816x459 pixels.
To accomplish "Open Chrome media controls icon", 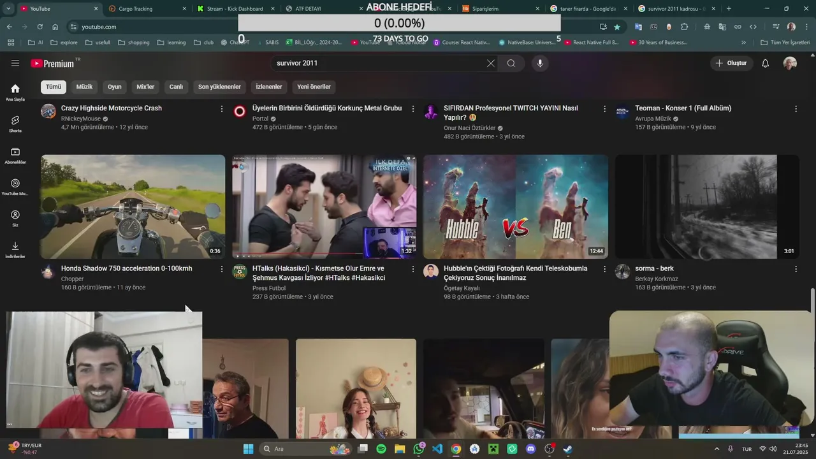I will [x=775, y=27].
